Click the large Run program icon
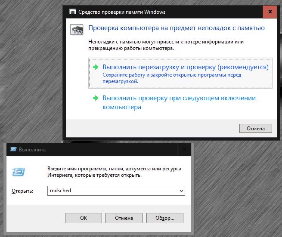282x237 pixels. point(19,172)
